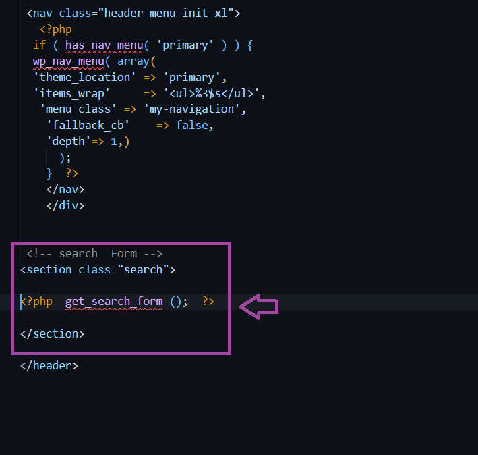
Task: Click the opening <?php tag under nav
Action: [x=56, y=29]
